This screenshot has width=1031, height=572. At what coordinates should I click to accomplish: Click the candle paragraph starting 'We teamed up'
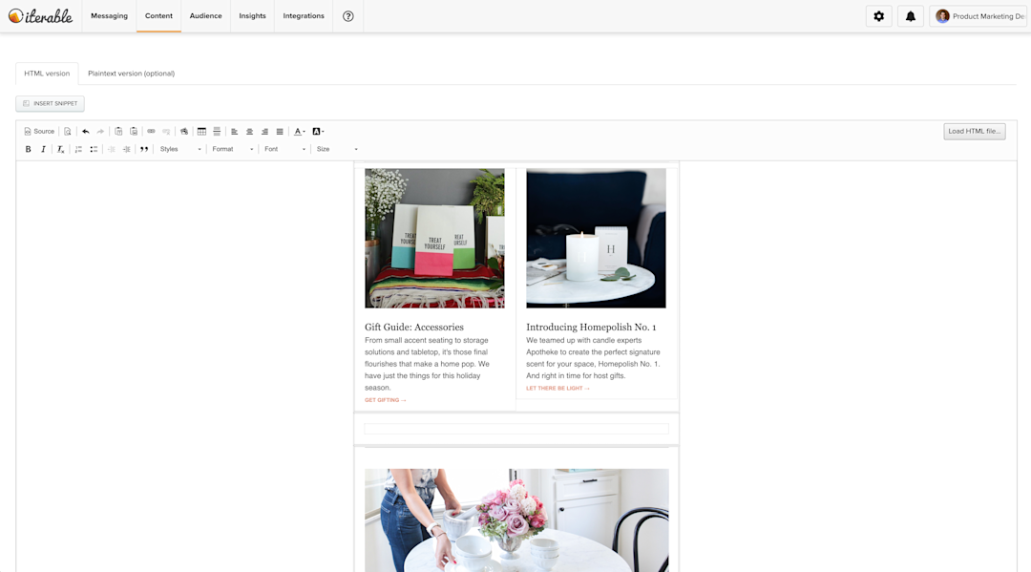pyautogui.click(x=593, y=358)
